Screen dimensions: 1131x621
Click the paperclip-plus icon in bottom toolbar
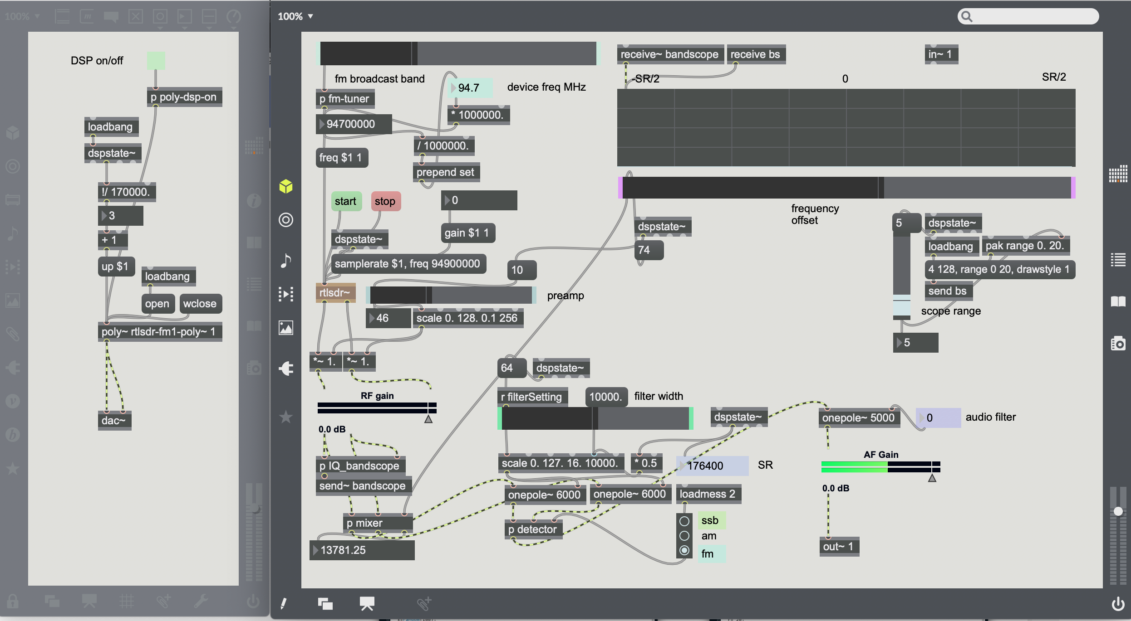click(424, 604)
